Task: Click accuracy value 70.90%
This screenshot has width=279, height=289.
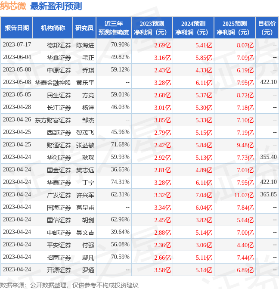Action: (x=120, y=45)
